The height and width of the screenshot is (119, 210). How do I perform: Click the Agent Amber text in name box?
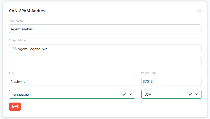pos(22,29)
